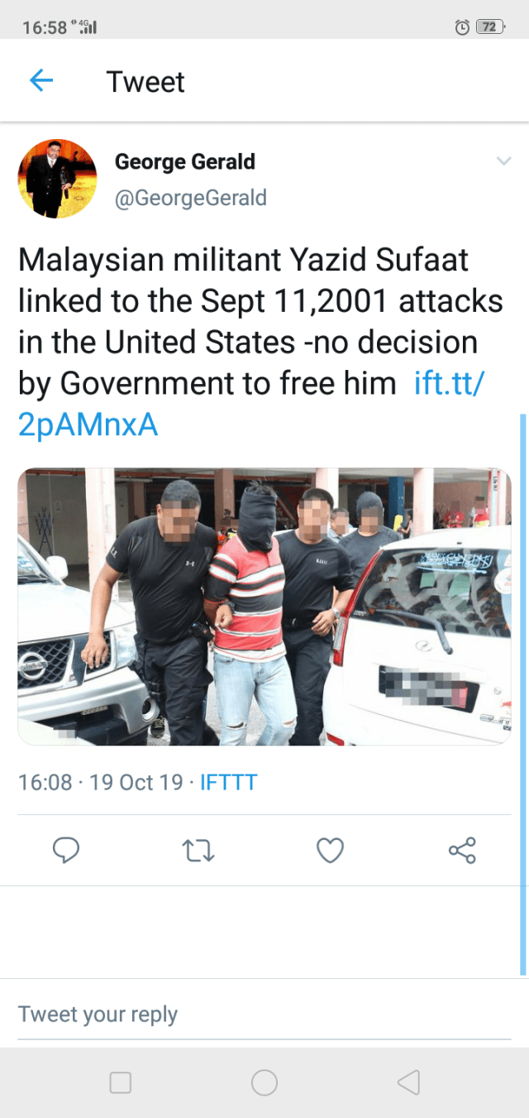Like the tweet with heart icon
Viewport: 529px width, 1118px height.
(x=331, y=850)
